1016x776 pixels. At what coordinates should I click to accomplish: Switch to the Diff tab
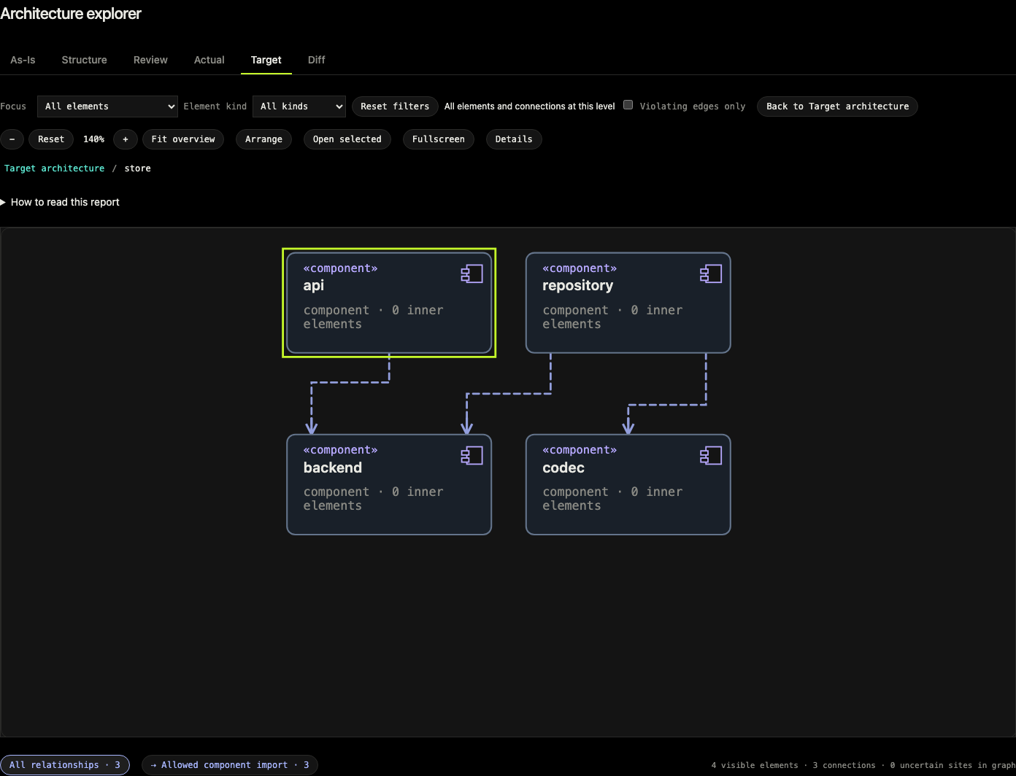(x=317, y=60)
